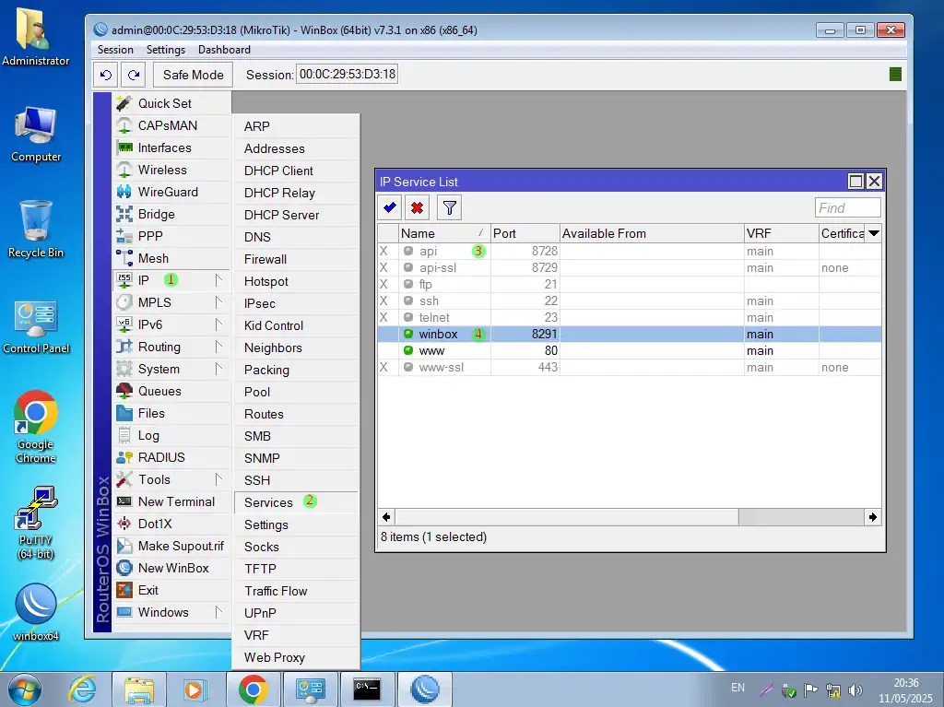
Task: Click the blue checkmark Enable button
Action: (x=390, y=207)
